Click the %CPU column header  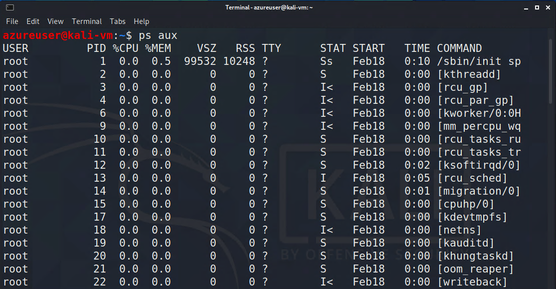click(125, 48)
